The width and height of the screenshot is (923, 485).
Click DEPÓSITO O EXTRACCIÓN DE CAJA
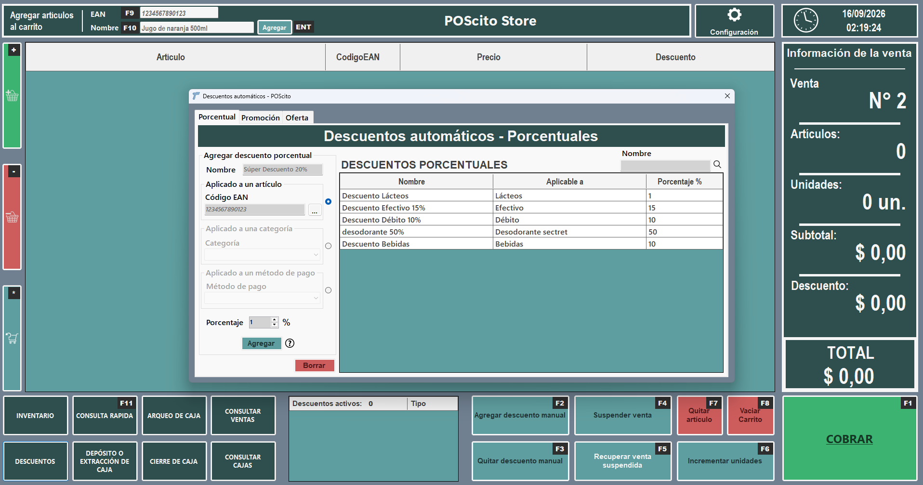pyautogui.click(x=105, y=461)
